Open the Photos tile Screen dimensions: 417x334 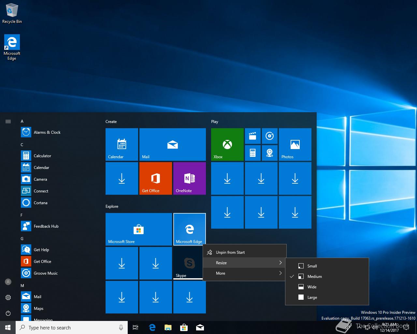[x=295, y=144]
